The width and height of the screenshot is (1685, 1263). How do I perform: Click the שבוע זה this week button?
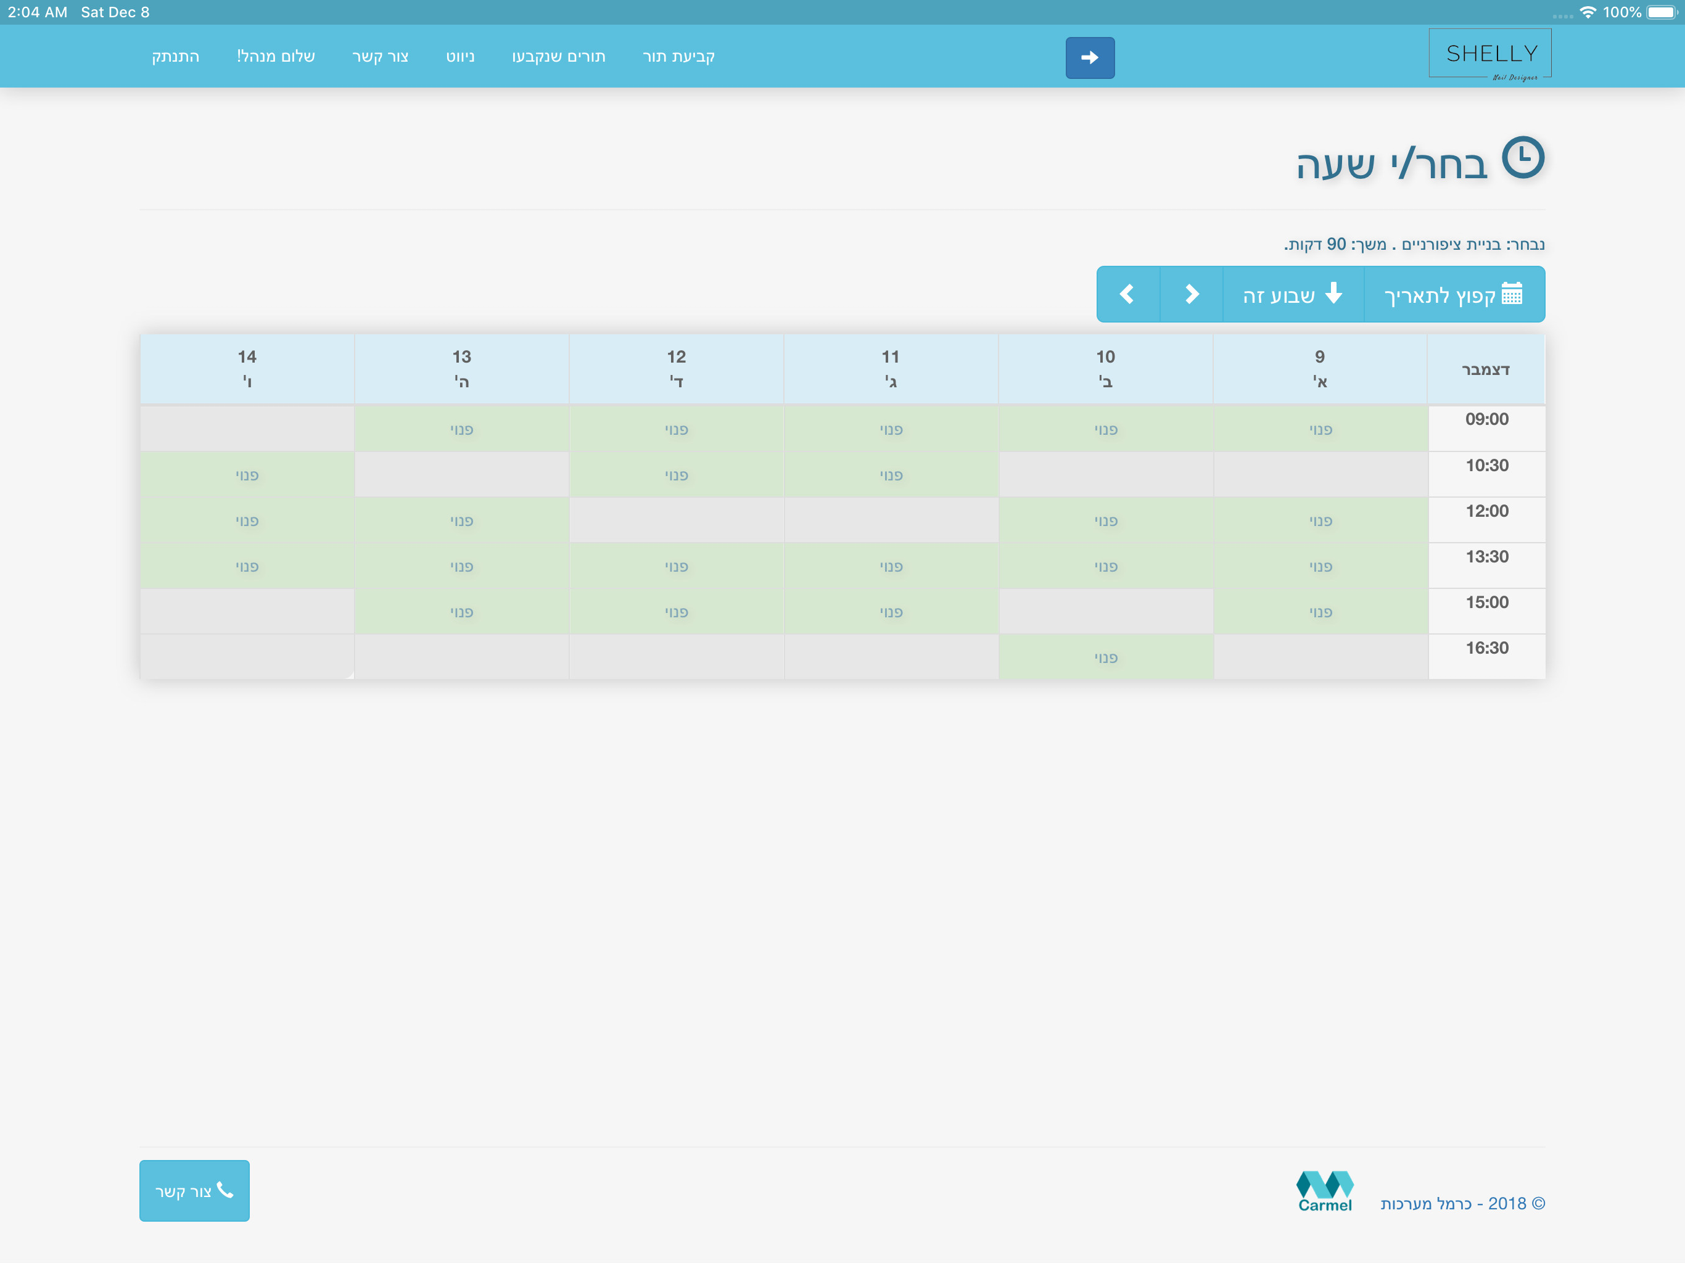tap(1293, 294)
